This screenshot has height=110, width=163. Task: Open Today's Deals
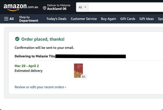(x=56, y=19)
